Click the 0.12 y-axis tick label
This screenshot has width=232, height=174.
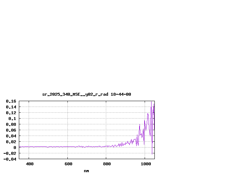[11, 113]
